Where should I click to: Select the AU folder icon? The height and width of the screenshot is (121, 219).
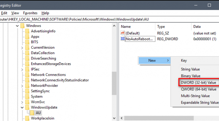pos(32,113)
